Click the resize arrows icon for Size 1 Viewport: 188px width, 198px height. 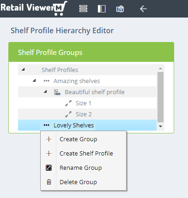(68, 103)
